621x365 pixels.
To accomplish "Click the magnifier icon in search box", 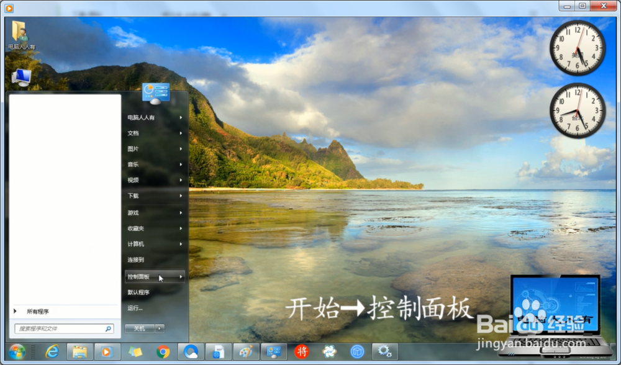I will pos(108,328).
